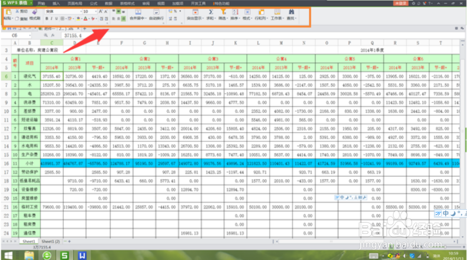
Task: Switch to the Sheet1 (2) sheet tab
Action: pyautogui.click(x=50, y=241)
